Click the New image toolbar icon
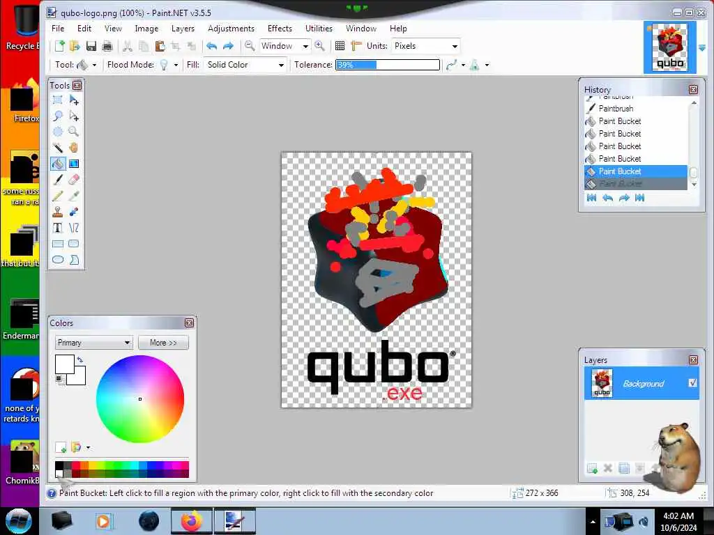This screenshot has height=535, width=714. pyautogui.click(x=60, y=46)
